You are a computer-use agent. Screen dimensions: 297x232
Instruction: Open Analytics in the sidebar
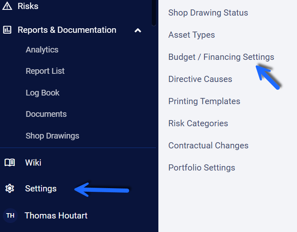click(x=42, y=50)
